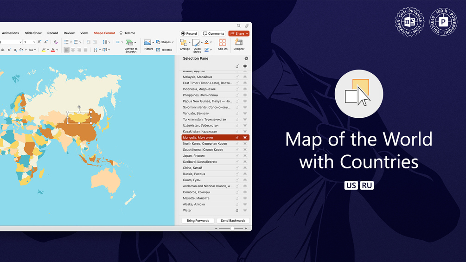The height and width of the screenshot is (262, 466).
Task: Click the Bring Forwards button
Action: click(198, 221)
